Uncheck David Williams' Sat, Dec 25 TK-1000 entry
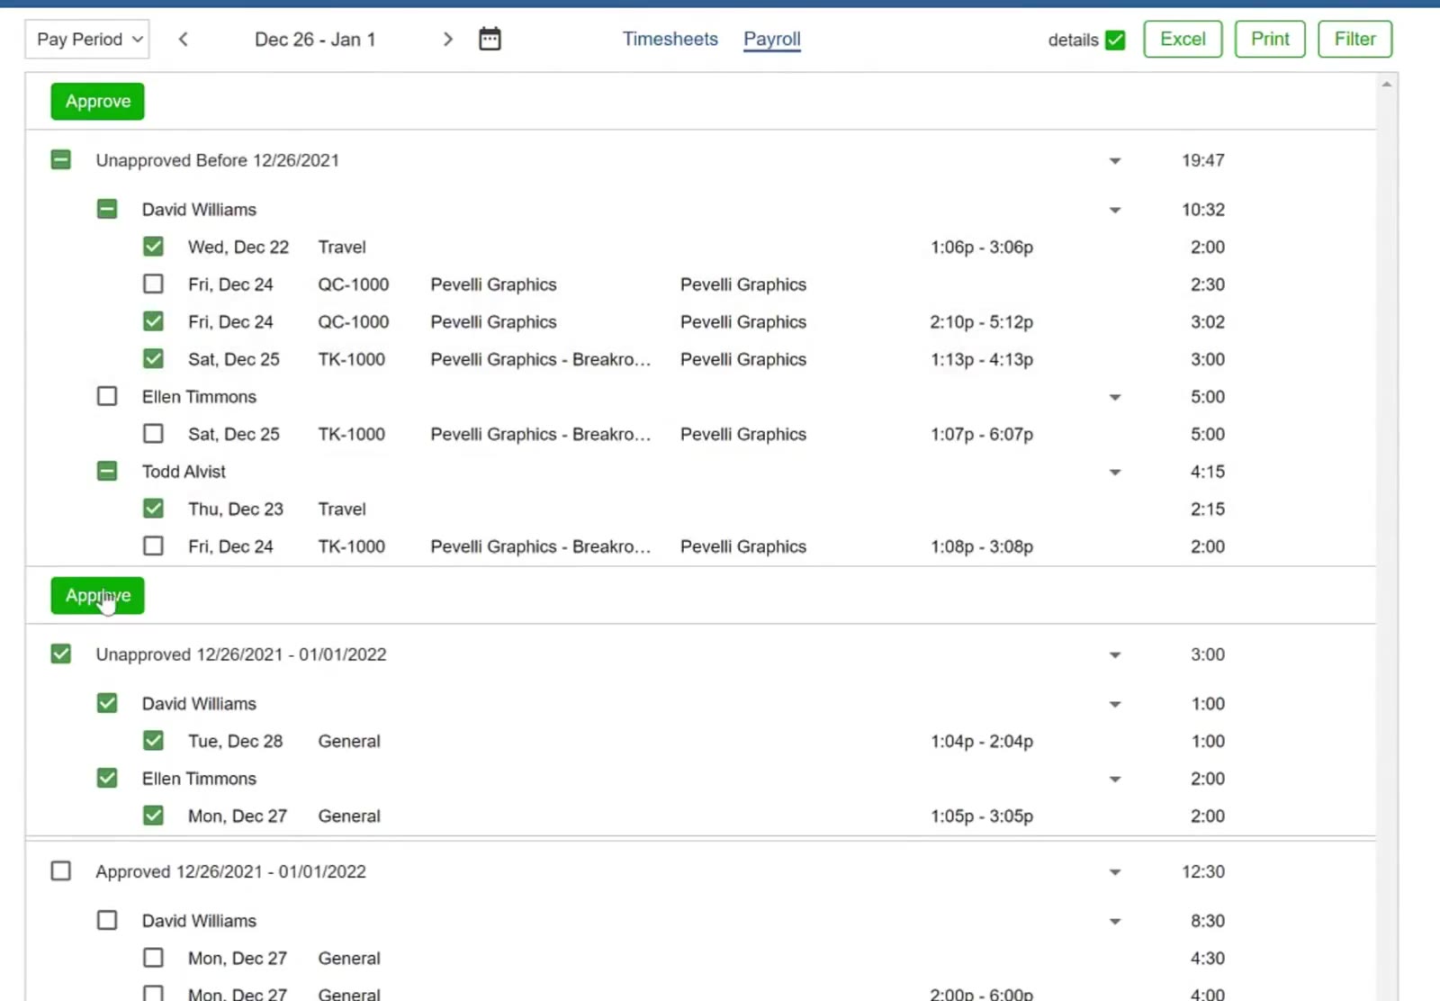The image size is (1440, 1001). pyautogui.click(x=153, y=358)
